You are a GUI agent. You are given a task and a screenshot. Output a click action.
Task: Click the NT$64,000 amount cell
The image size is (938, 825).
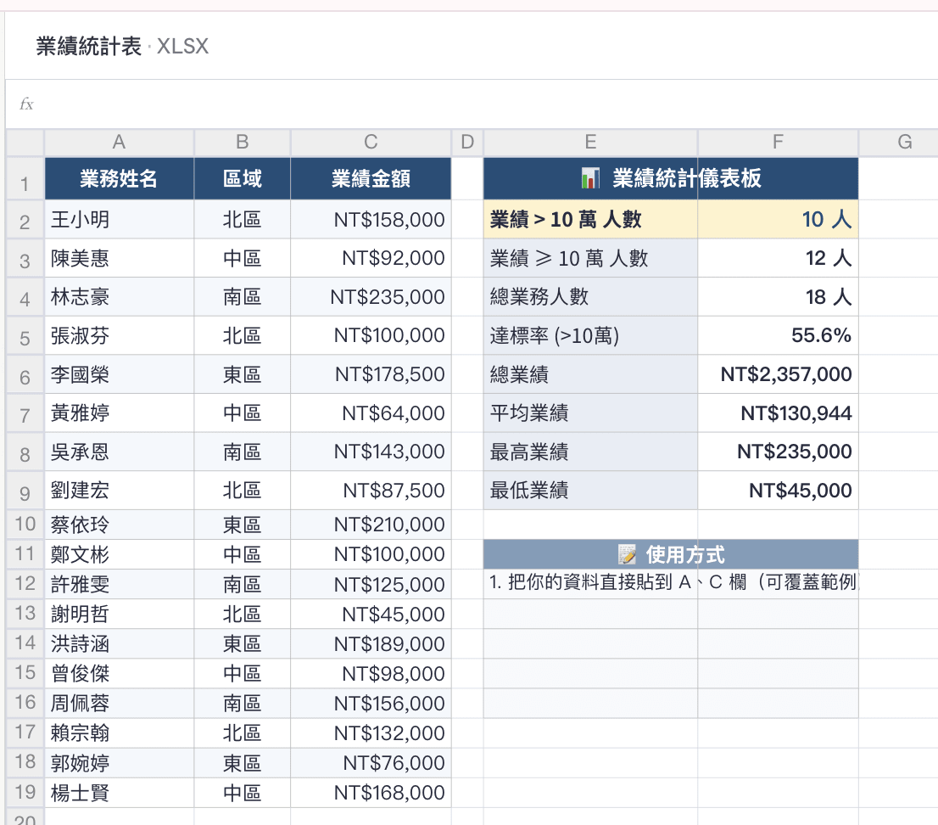(x=371, y=413)
